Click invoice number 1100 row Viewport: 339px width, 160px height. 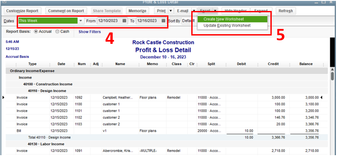167,104
